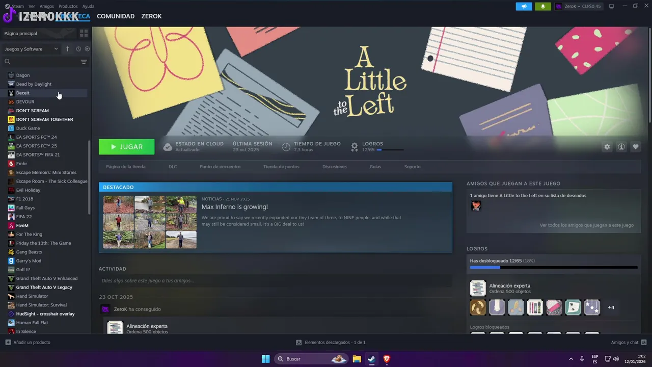Click the news photo collage thumbnail

(x=150, y=222)
